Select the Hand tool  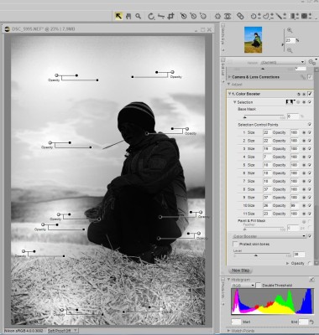point(128,16)
